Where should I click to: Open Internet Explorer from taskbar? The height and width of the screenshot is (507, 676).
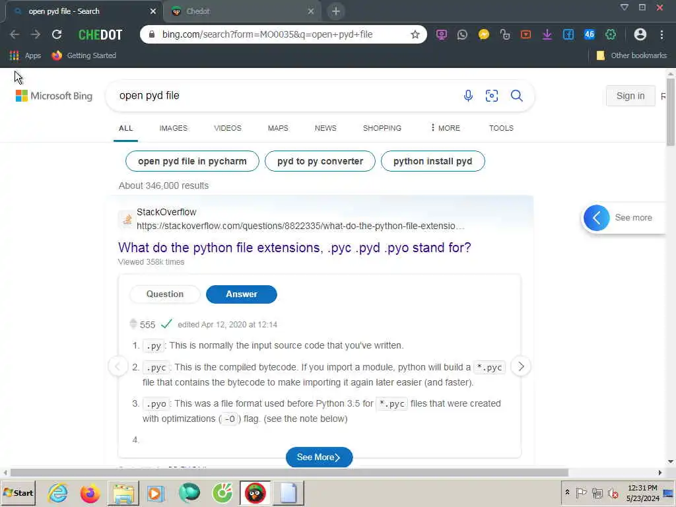coord(58,492)
